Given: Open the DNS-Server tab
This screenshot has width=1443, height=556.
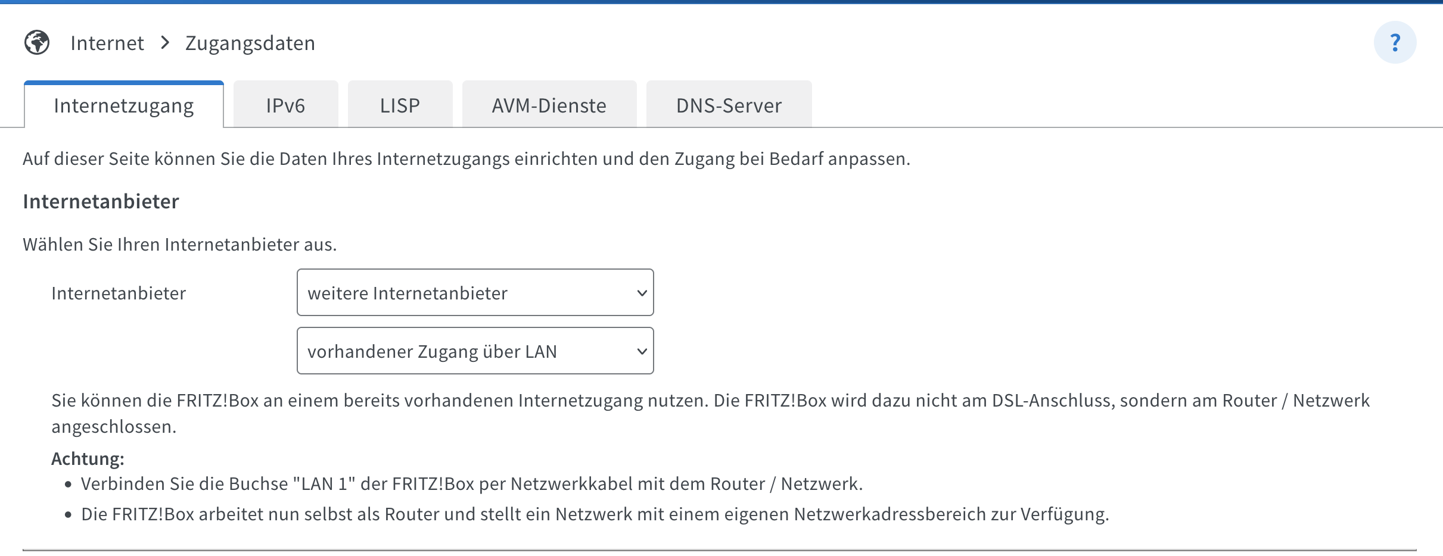Looking at the screenshot, I should click(x=729, y=105).
